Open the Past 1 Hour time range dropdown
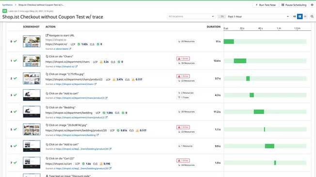 tap(253, 16)
